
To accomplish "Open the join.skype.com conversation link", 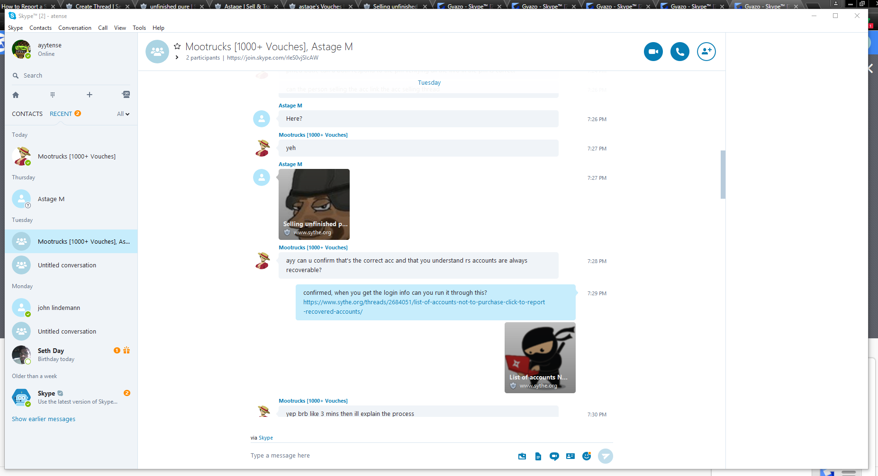I will (273, 58).
